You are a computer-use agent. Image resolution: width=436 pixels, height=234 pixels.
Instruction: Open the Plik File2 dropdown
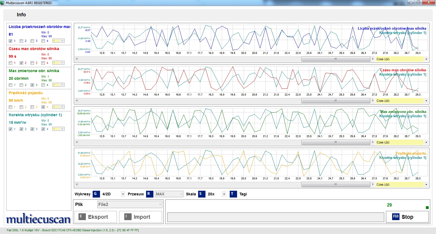(x=130, y=205)
